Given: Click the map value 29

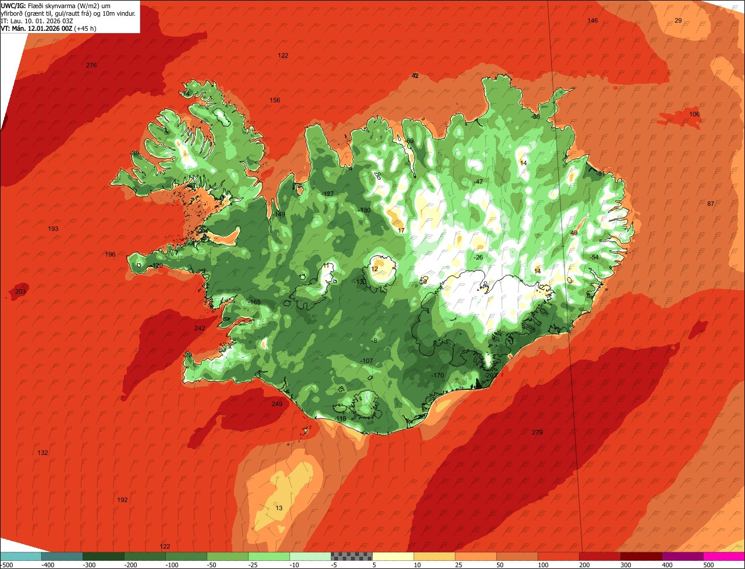Looking at the screenshot, I should click(678, 20).
